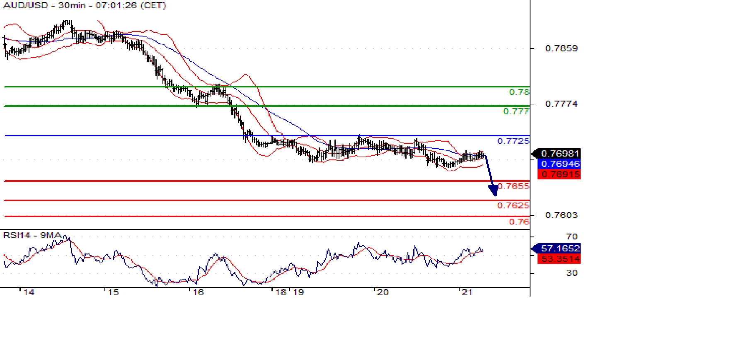Click the blue 0.7725 pivot label
Screen dimensions: 746x362
(x=513, y=141)
